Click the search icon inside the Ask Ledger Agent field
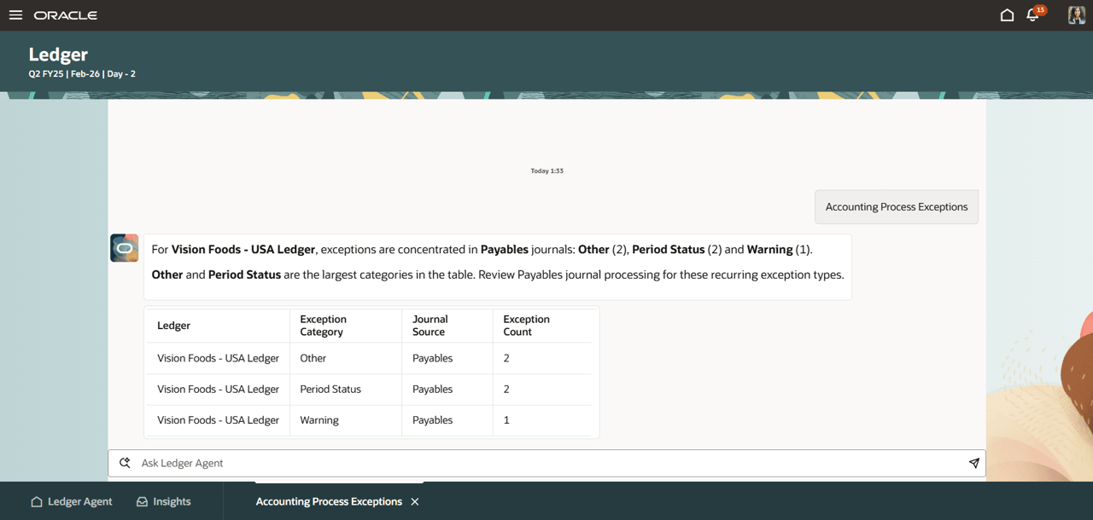The height and width of the screenshot is (520, 1093). coord(125,462)
